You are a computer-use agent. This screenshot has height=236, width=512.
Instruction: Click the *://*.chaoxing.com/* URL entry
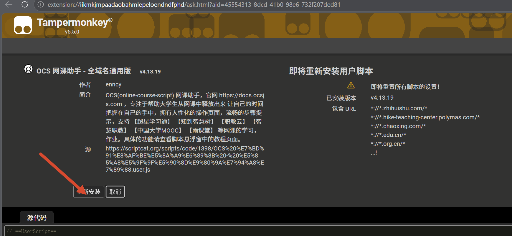398,126
